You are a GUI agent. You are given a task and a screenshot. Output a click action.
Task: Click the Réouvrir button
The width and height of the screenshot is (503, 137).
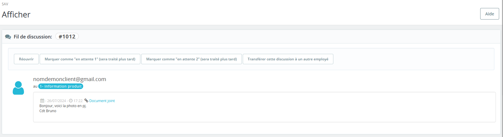click(x=26, y=59)
